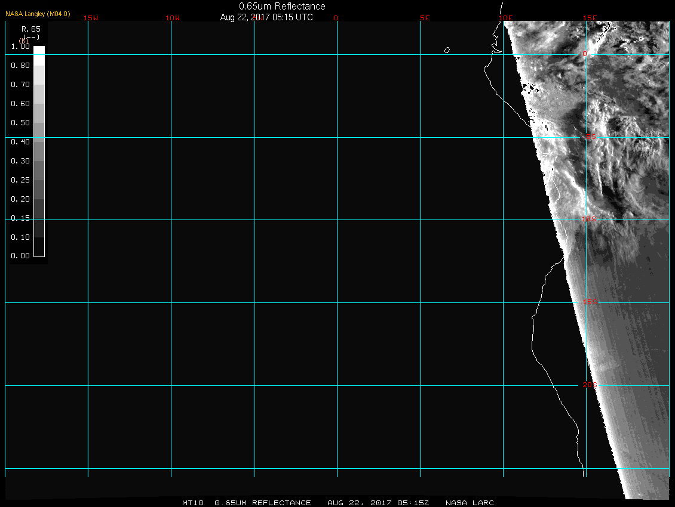This screenshot has height=507, width=675.
Task: Click the Aug 22, 2017 05:15 UTC timestamp
Action: [x=266, y=17]
